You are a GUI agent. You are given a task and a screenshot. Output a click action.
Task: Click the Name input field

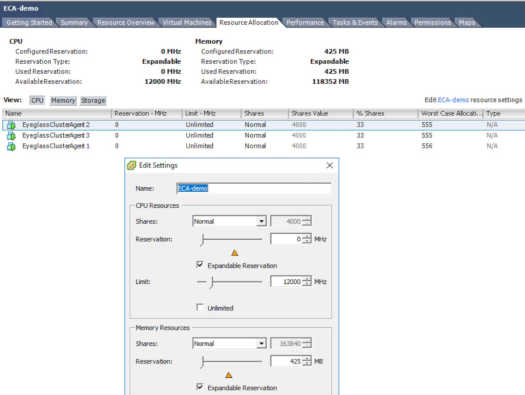point(254,188)
